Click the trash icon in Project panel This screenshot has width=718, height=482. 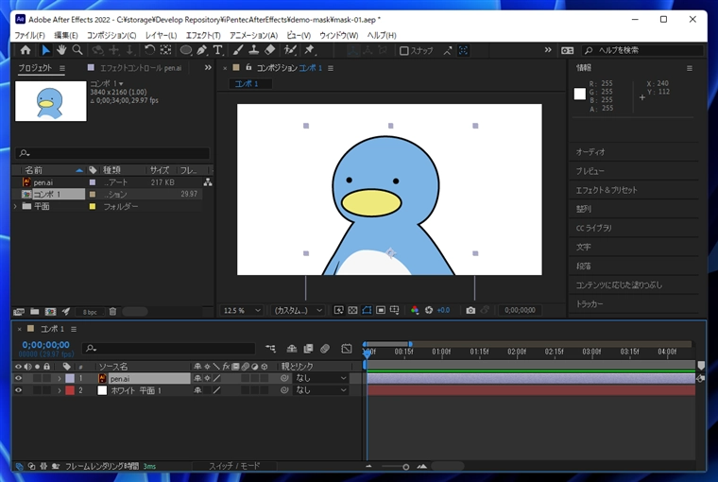(112, 311)
